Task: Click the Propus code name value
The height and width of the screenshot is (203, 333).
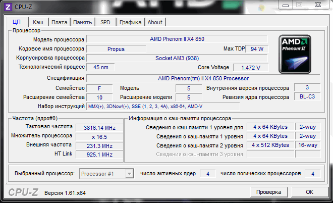Action: click(116, 49)
